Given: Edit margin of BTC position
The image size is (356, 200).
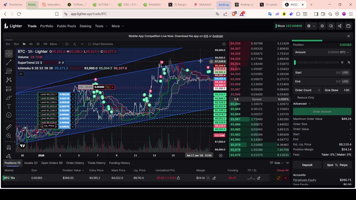Looking at the screenshot, I should (214, 178).
